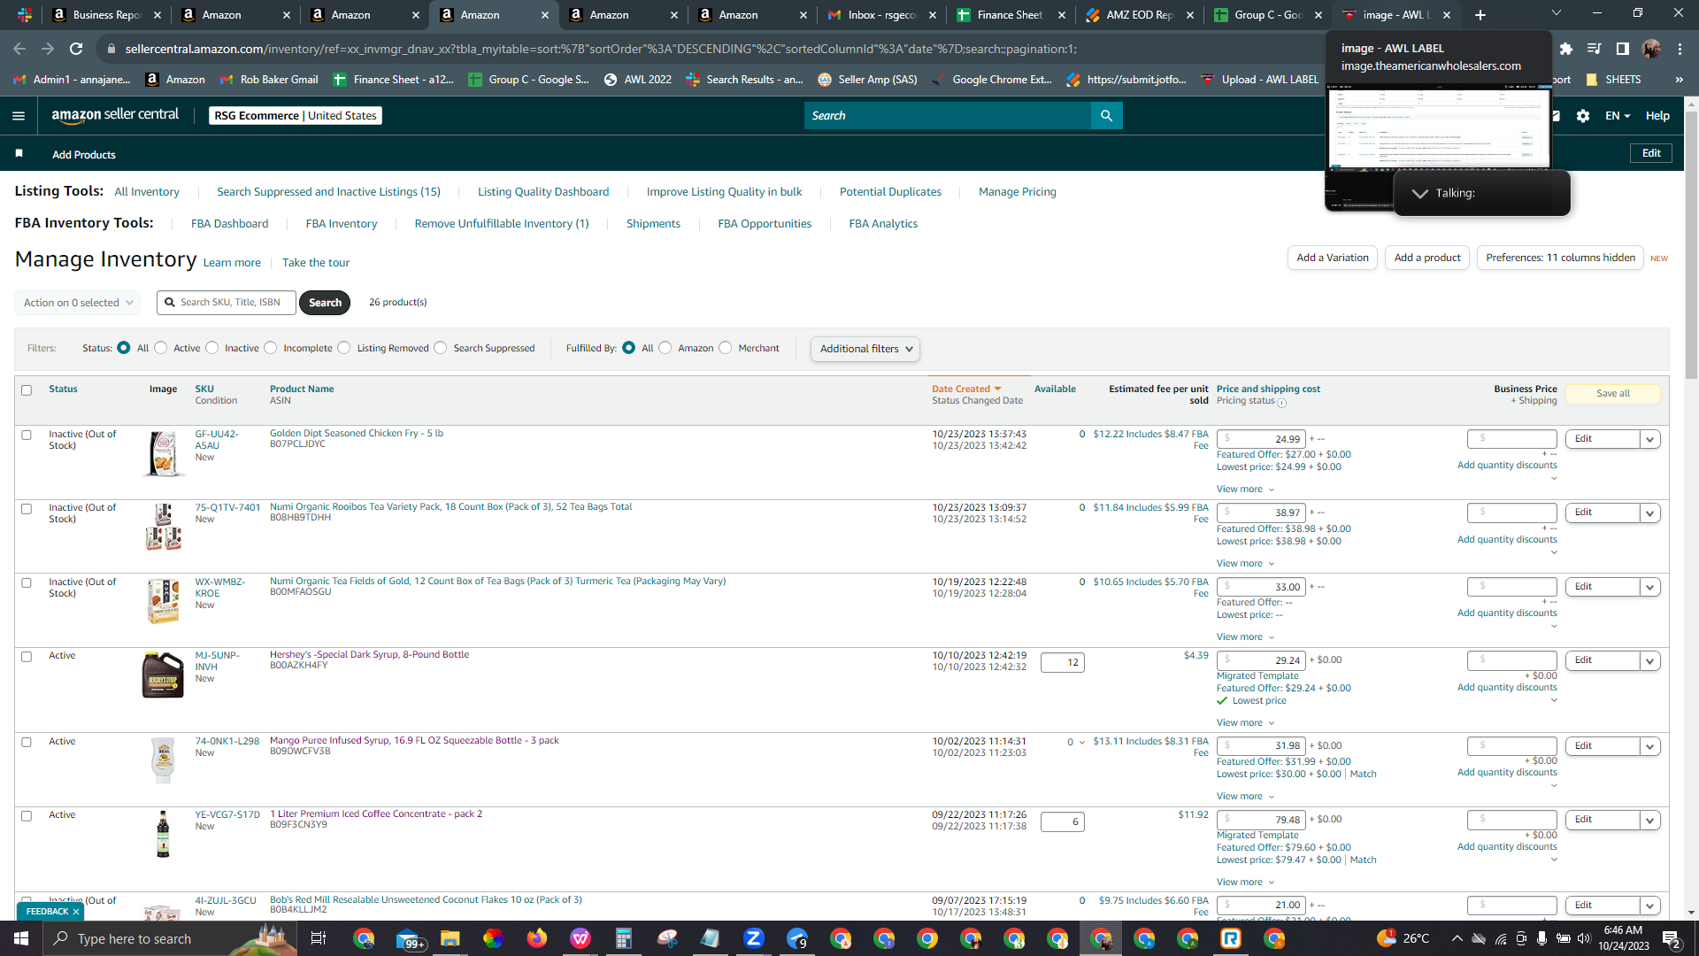This screenshot has width=1699, height=956.
Task: Select checkbox for Numi Rooibos Tea row
Action: point(27,509)
